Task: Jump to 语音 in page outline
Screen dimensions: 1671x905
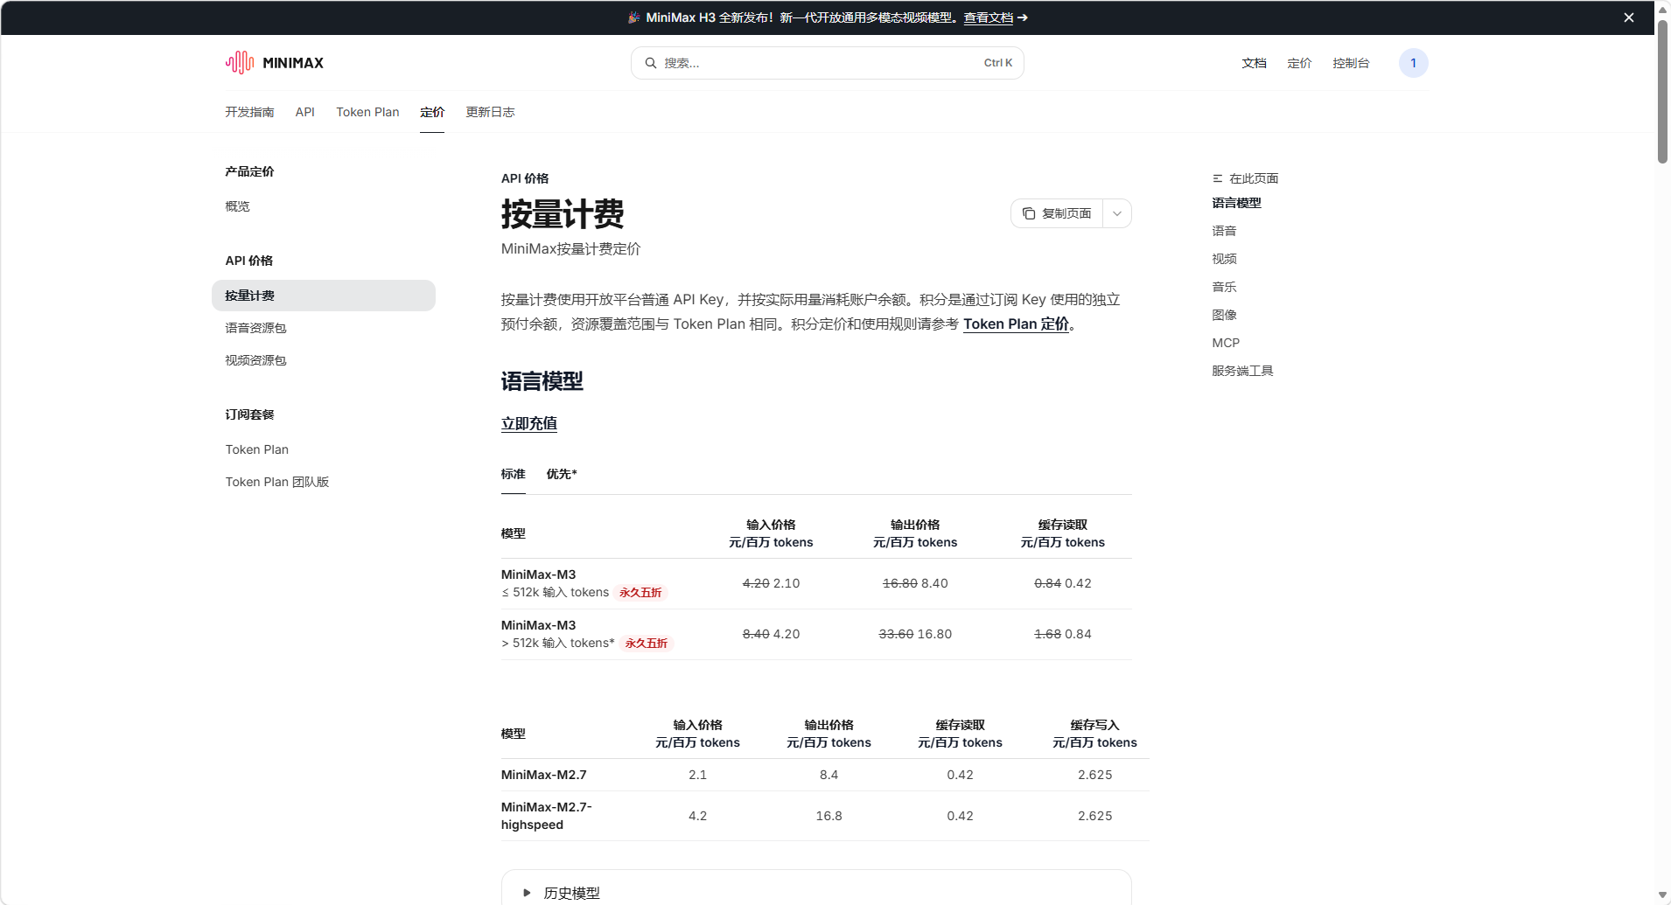Action: [x=1224, y=231]
